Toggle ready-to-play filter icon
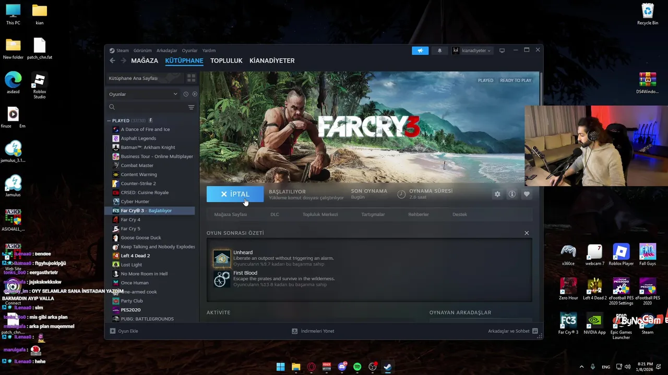This screenshot has height=375, width=668. click(195, 94)
